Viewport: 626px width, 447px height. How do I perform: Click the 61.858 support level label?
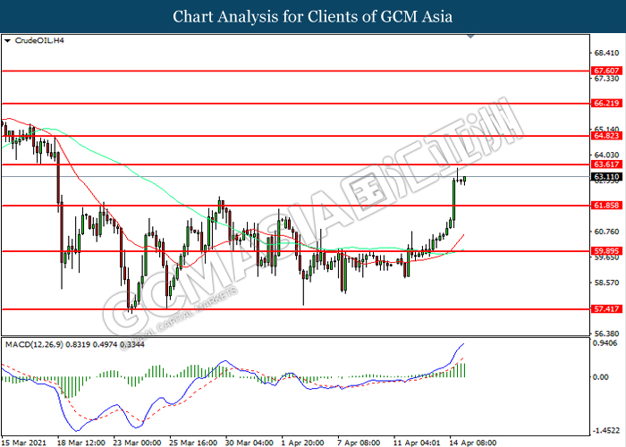point(606,206)
